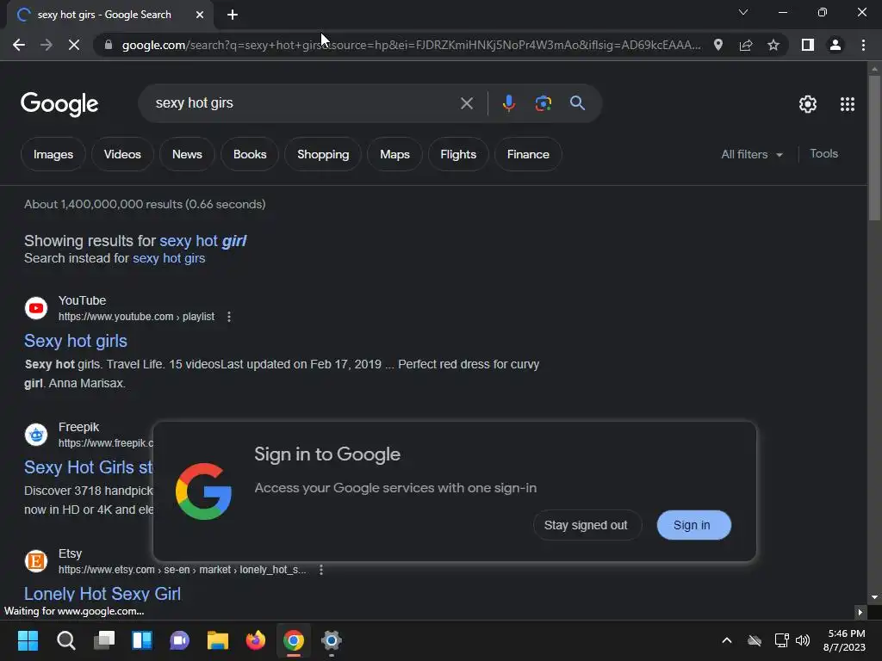
Task: Open Settings app on taskbar
Action: pyautogui.click(x=332, y=640)
